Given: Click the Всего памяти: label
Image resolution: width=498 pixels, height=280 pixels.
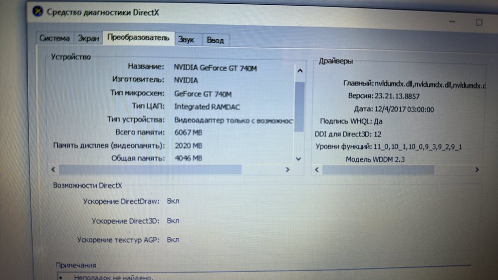Looking at the screenshot, I should click(x=140, y=132).
